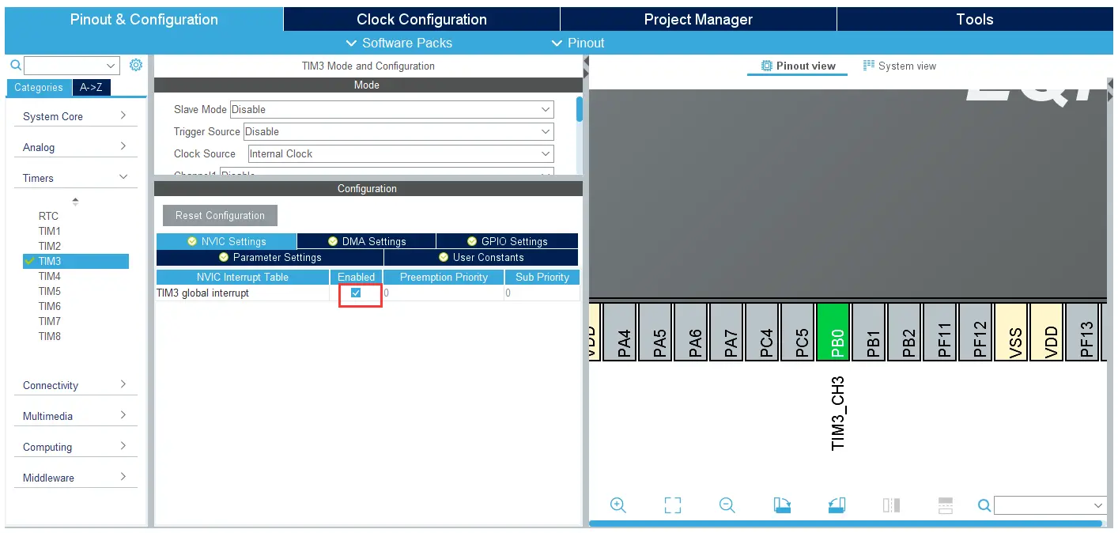Expand the Computing category
Screen dimensions: 1118x533
pos(75,447)
